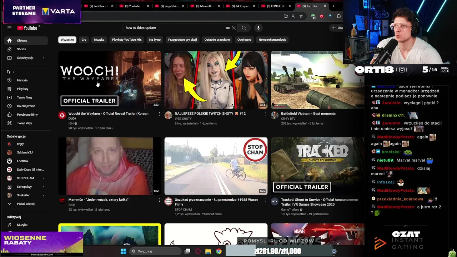Open the SzklanaY2J subscription channel
The height and width of the screenshot is (257, 457).
pyautogui.click(x=26, y=152)
